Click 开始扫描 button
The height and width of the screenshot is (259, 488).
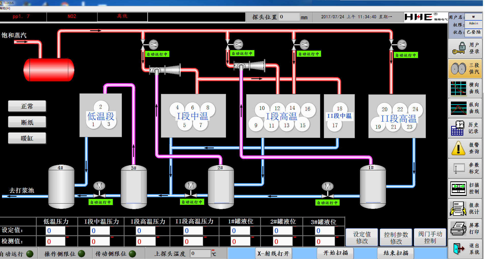pyautogui.click(x=336, y=253)
